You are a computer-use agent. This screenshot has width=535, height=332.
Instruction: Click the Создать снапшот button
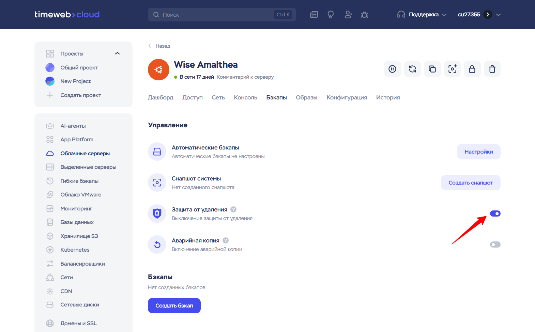click(470, 183)
